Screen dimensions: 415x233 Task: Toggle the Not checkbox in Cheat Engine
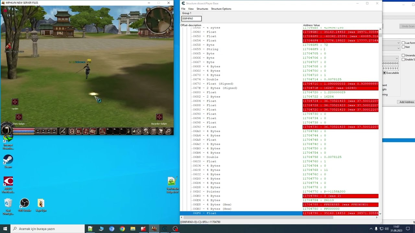(403, 47)
